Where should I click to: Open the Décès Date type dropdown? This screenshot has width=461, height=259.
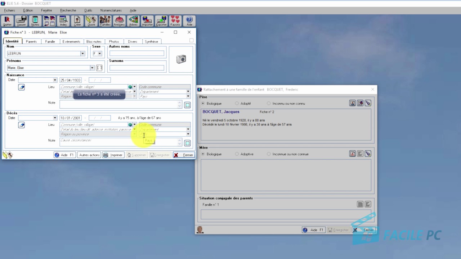pyautogui.click(x=55, y=118)
